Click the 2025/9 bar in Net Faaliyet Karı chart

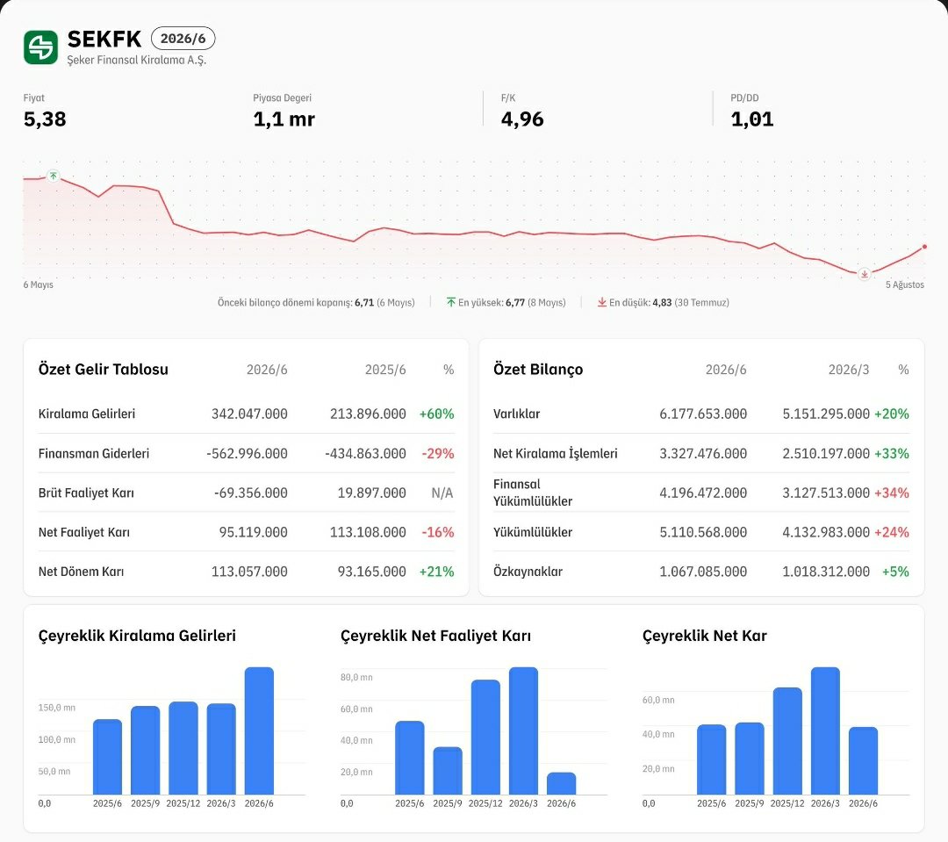coord(448,771)
